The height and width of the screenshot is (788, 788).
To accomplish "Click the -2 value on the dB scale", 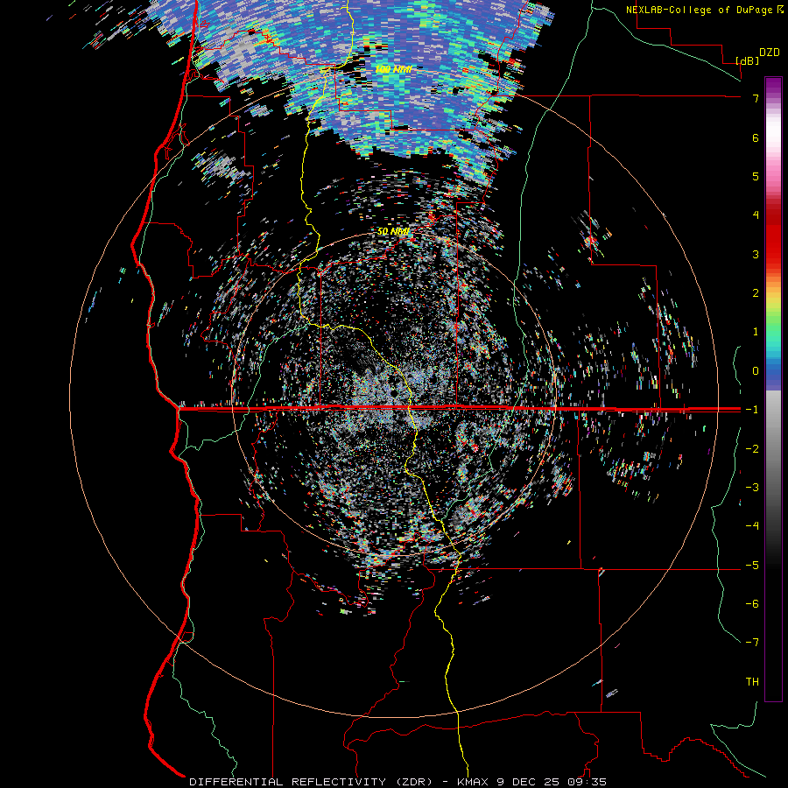I will [752, 449].
